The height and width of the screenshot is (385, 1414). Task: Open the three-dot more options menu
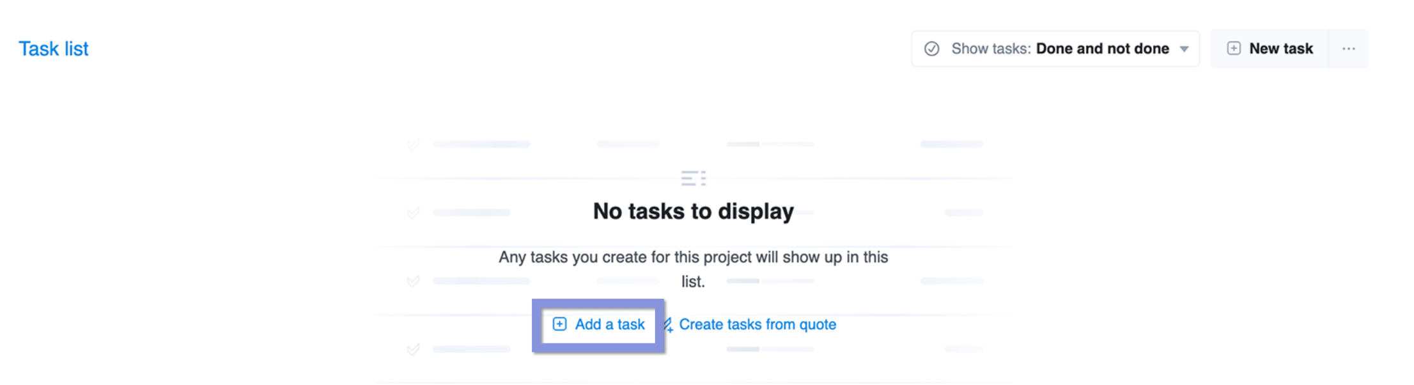[1349, 49]
